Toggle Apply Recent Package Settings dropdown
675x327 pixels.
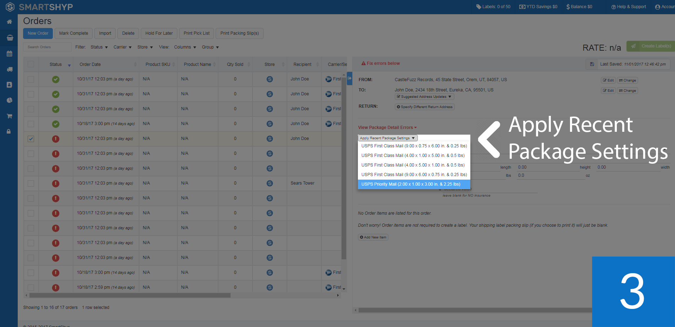click(388, 138)
